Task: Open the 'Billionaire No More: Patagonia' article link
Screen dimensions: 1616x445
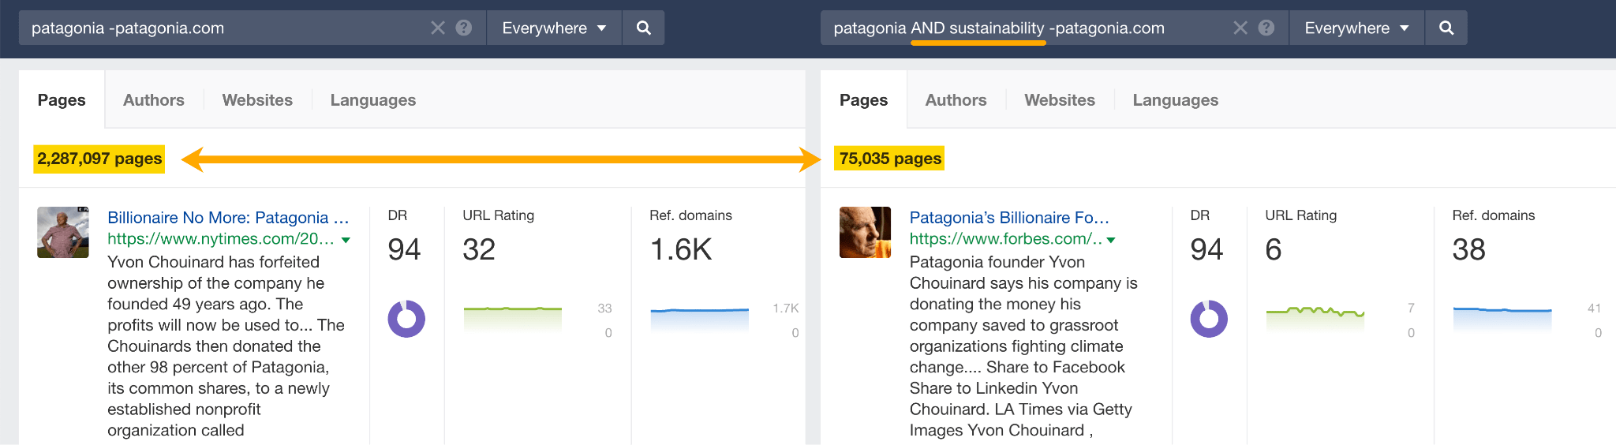Action: [228, 218]
